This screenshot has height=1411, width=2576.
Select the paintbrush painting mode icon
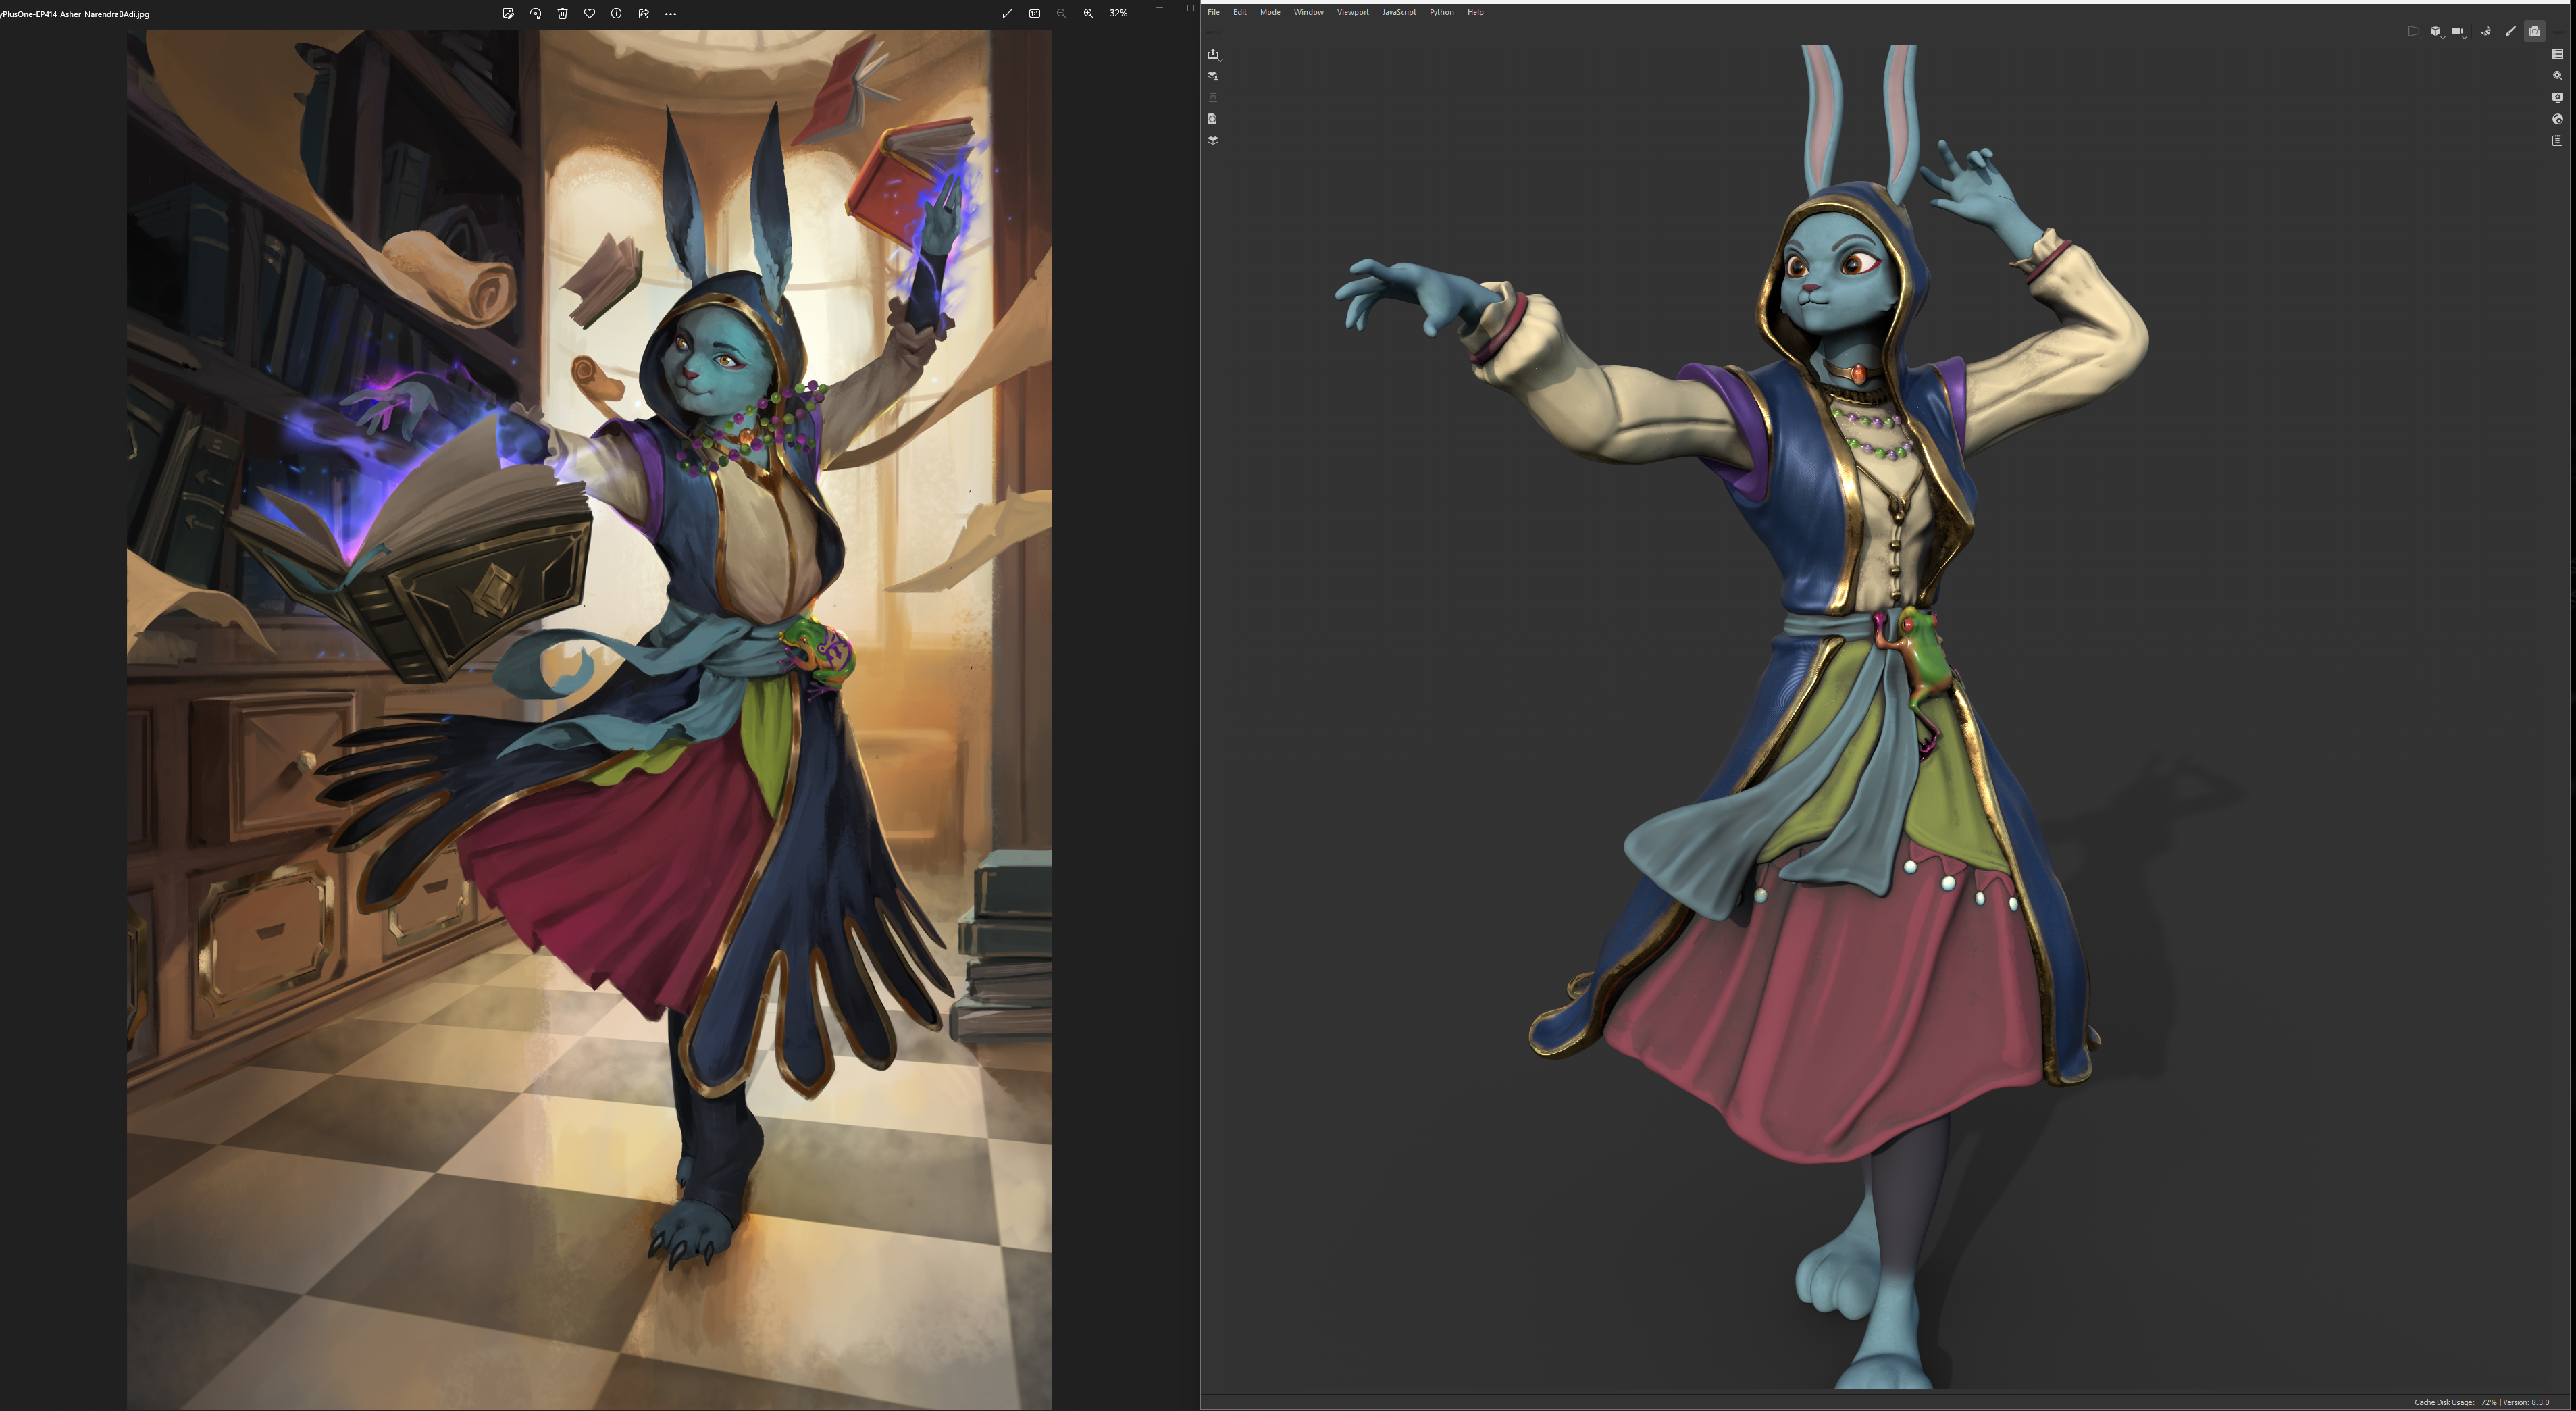coord(2510,31)
